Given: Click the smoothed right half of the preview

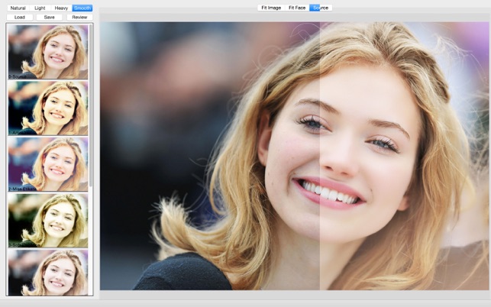Looking at the screenshot, I should (404, 156).
